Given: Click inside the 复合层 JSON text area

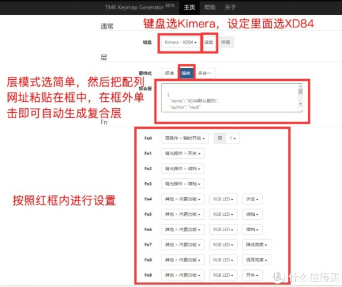Looking at the screenshot, I should pyautogui.click(x=228, y=97).
